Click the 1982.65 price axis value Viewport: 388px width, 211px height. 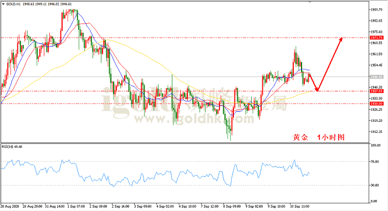pyautogui.click(x=376, y=21)
